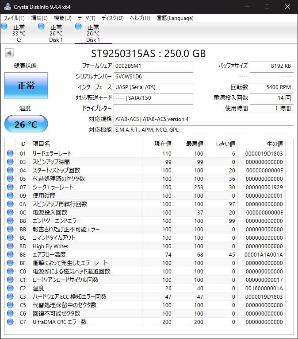
Task: Click the status orb for ID C2 row
Action: click(10, 288)
